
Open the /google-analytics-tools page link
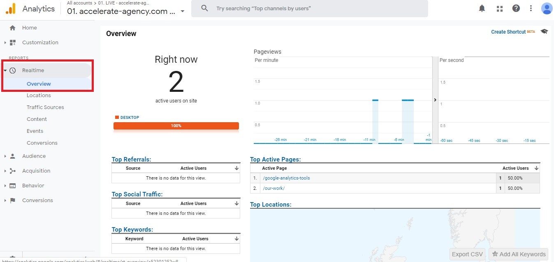(x=286, y=178)
